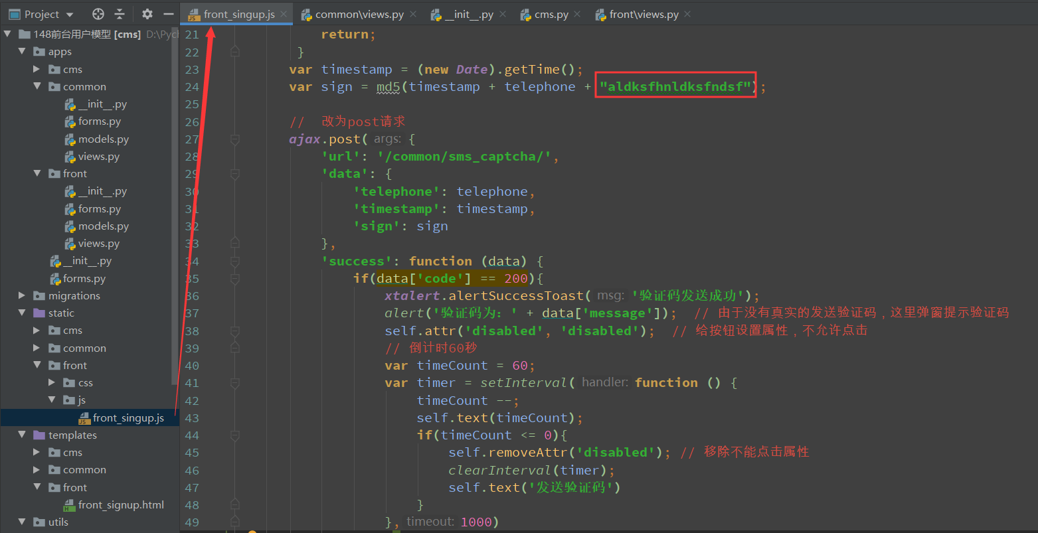The image size is (1038, 533).
Task: Collapse the js folder arrow
Action: pyautogui.click(x=51, y=400)
